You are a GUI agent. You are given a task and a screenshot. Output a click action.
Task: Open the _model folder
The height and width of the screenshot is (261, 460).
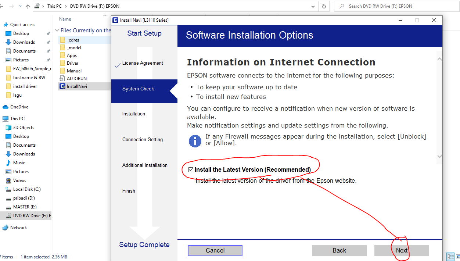[x=74, y=48]
